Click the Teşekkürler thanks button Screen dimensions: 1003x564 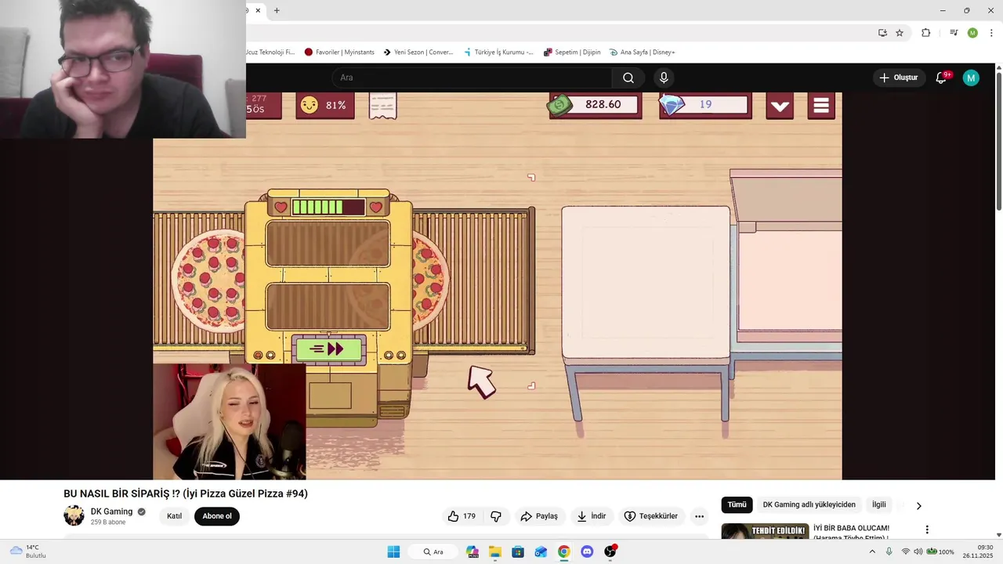click(x=651, y=516)
